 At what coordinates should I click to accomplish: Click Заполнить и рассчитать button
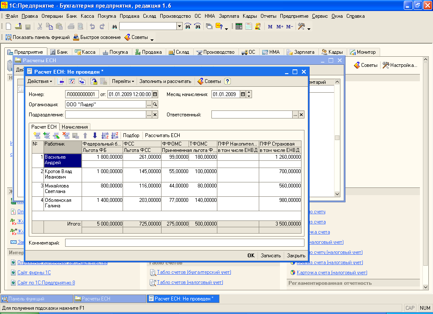click(165, 81)
